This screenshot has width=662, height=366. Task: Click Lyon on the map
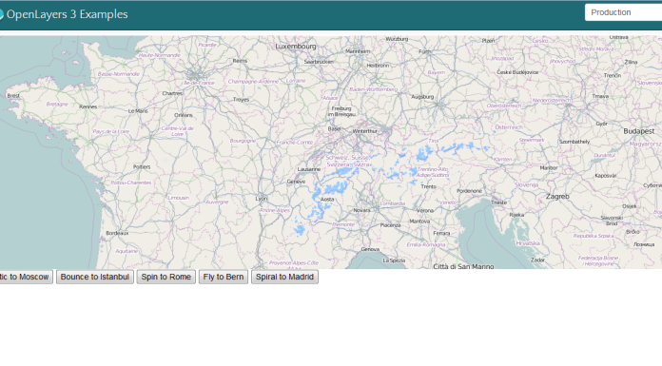[x=262, y=199]
